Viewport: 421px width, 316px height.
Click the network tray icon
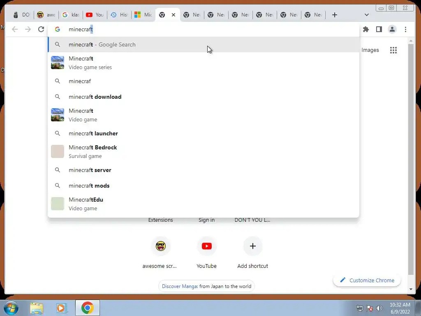tap(359, 308)
